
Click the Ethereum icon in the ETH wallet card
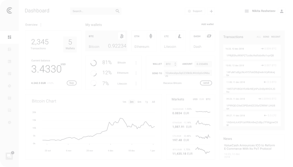click(x=150, y=36)
